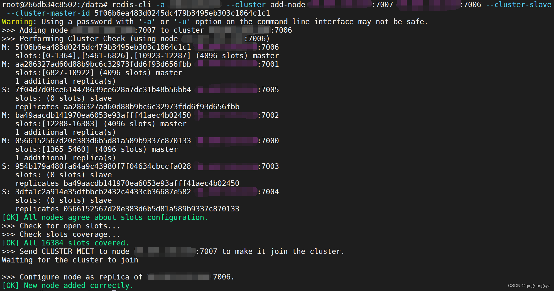Click the master ID 5f06b6ea483d0245dc479b3495eb303c1064c1c1 in command
The height and width of the screenshot is (291, 554).
[182, 13]
